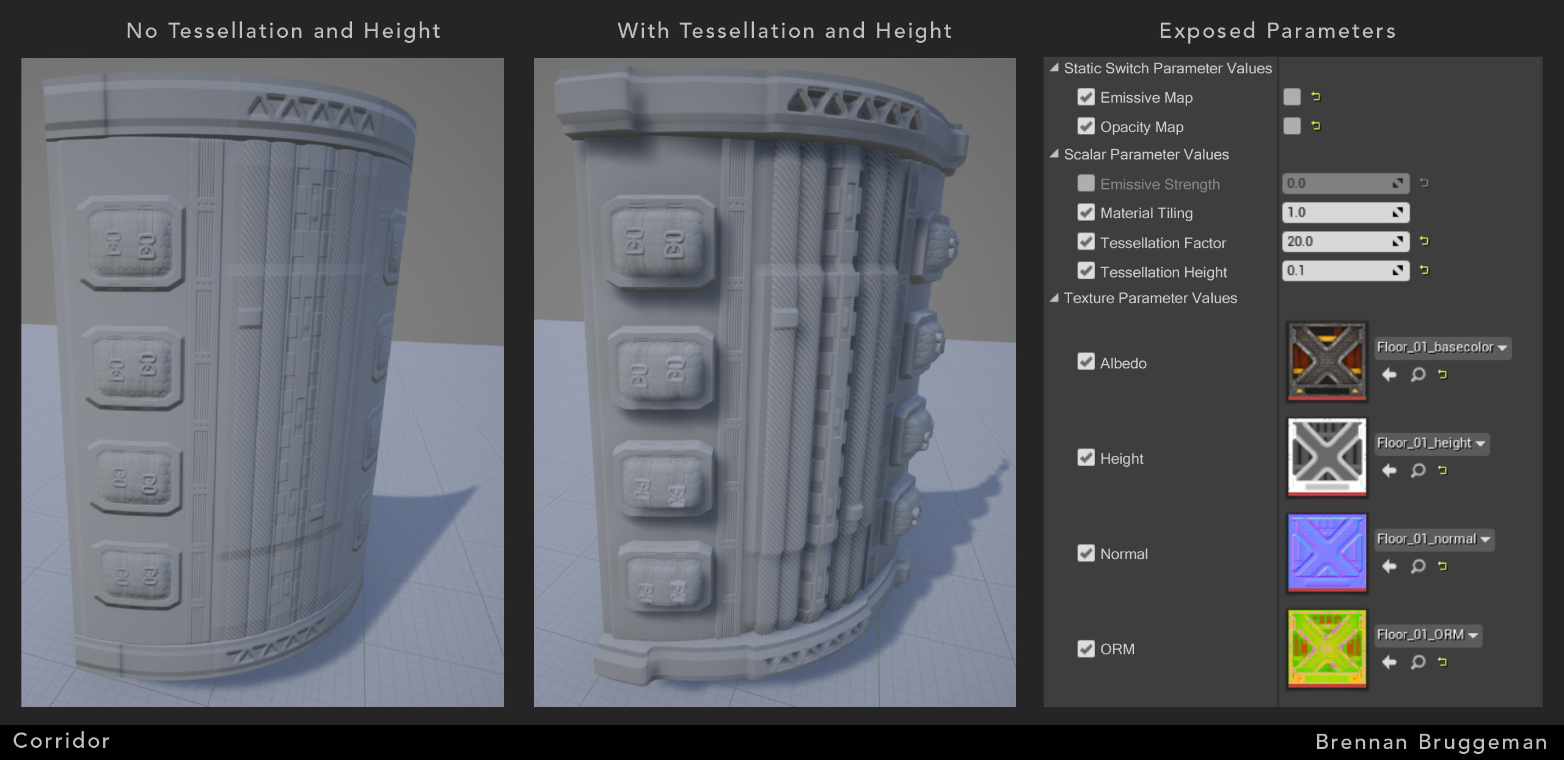Browse to Height texture magnifier icon
The width and height of the screenshot is (1564, 760).
pos(1418,470)
